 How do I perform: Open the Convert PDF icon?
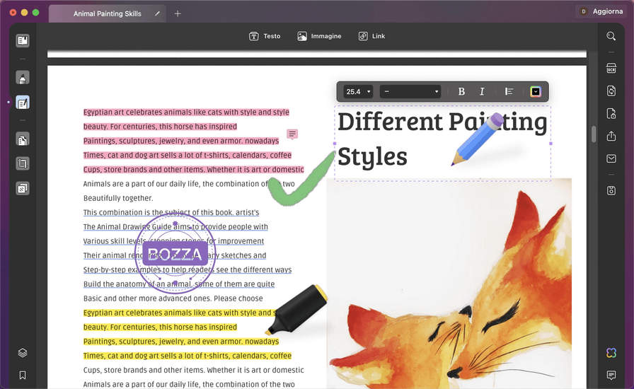(611, 91)
